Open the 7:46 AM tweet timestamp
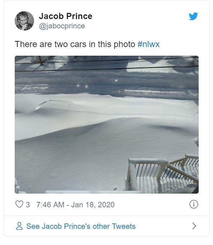Screen dimensions: 213x245 pos(50,204)
